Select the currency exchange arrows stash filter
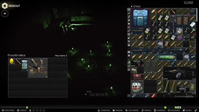Viewport: 199px width, 112px height. pyautogui.click(x=129, y=41)
